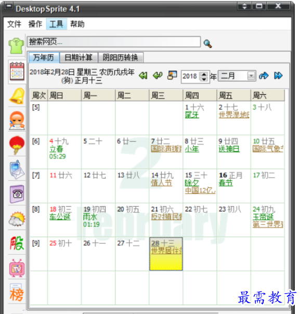Open the 操作 menu
Screen dimensions: 301x314
[35, 24]
